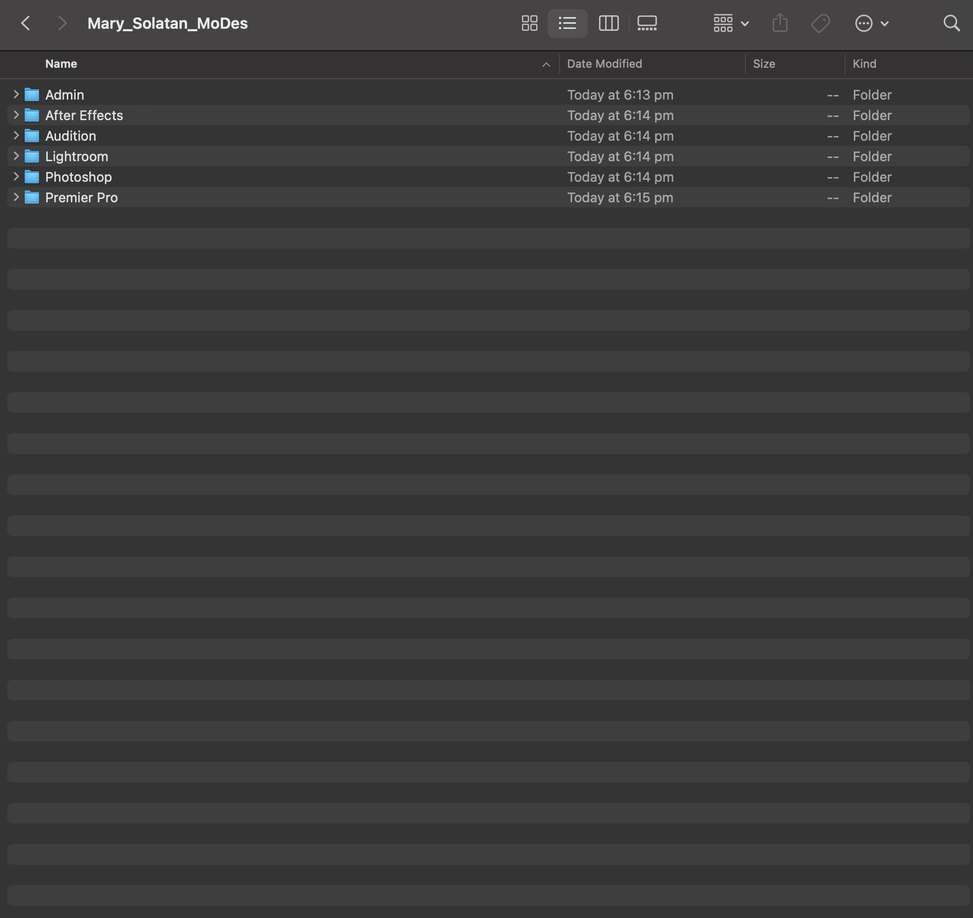
Task: Switch to column view
Action: (608, 23)
